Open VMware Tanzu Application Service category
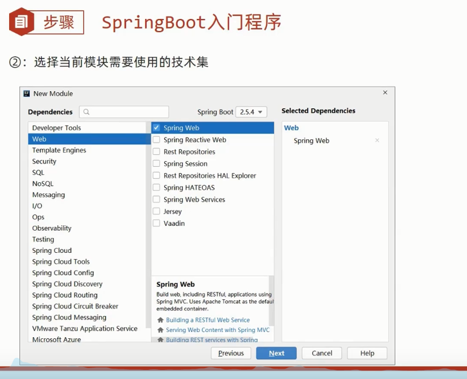 tap(87, 329)
